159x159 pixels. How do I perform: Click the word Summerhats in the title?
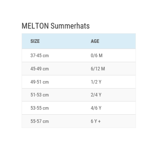70,26
